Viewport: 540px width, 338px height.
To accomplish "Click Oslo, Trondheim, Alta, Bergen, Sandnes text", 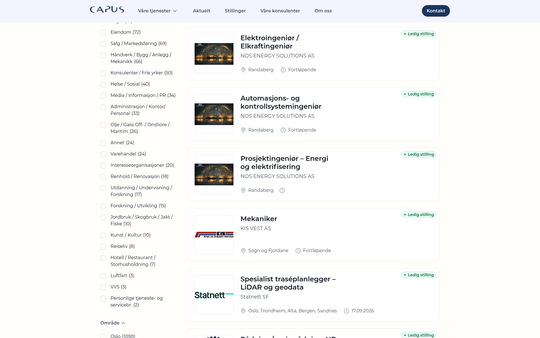I will [292, 311].
